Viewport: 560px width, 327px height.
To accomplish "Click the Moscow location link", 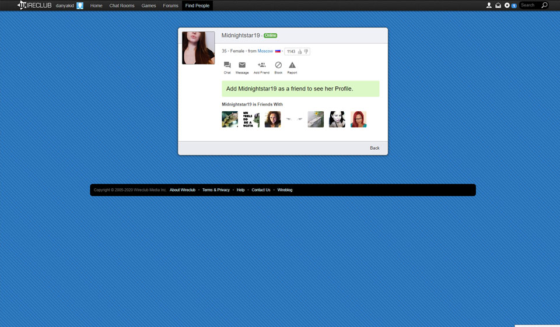I will (265, 51).
